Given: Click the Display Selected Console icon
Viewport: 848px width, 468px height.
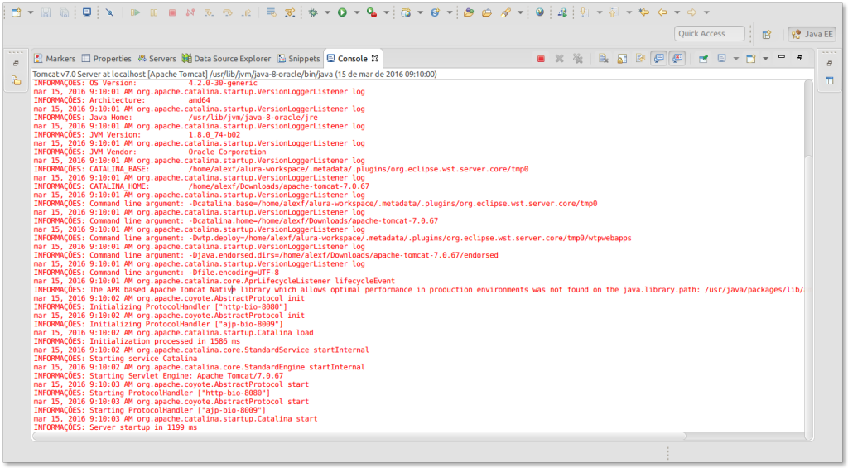Looking at the screenshot, I should [x=721, y=59].
